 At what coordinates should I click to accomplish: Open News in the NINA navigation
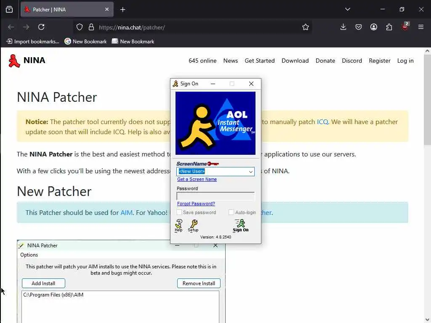[230, 61]
